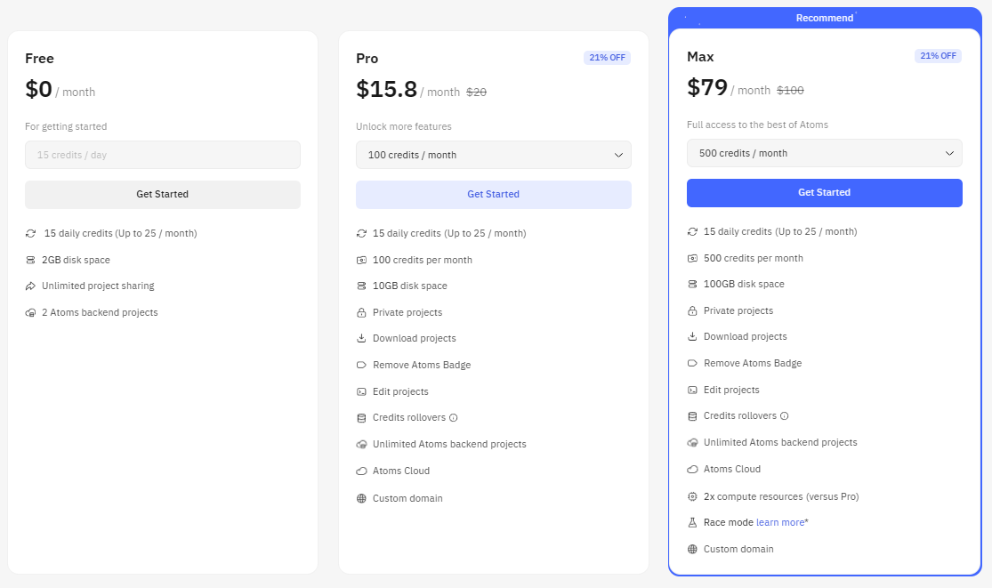This screenshot has width=992, height=588.
Task: Click '100 credits per month' text
Action: coord(423,260)
